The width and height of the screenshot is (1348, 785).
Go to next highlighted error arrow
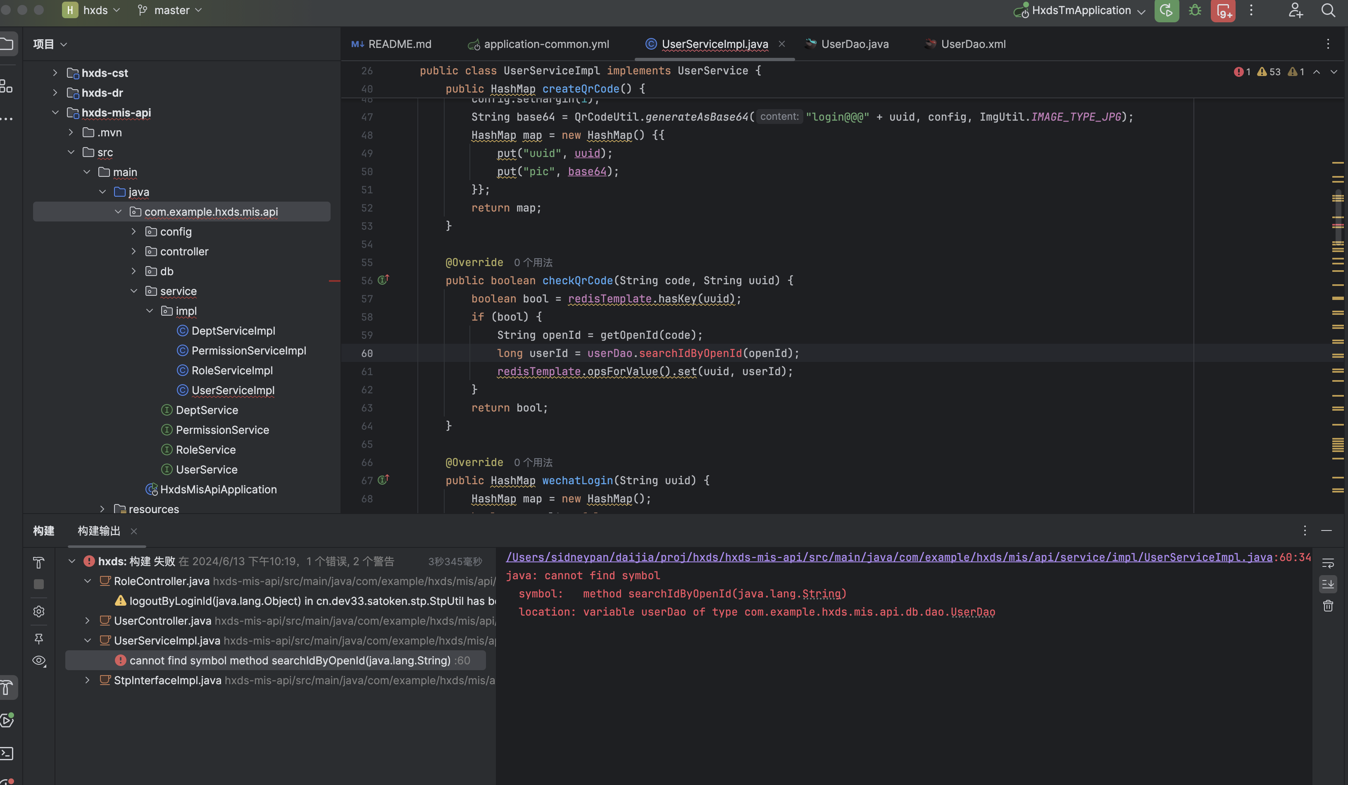click(x=1334, y=71)
